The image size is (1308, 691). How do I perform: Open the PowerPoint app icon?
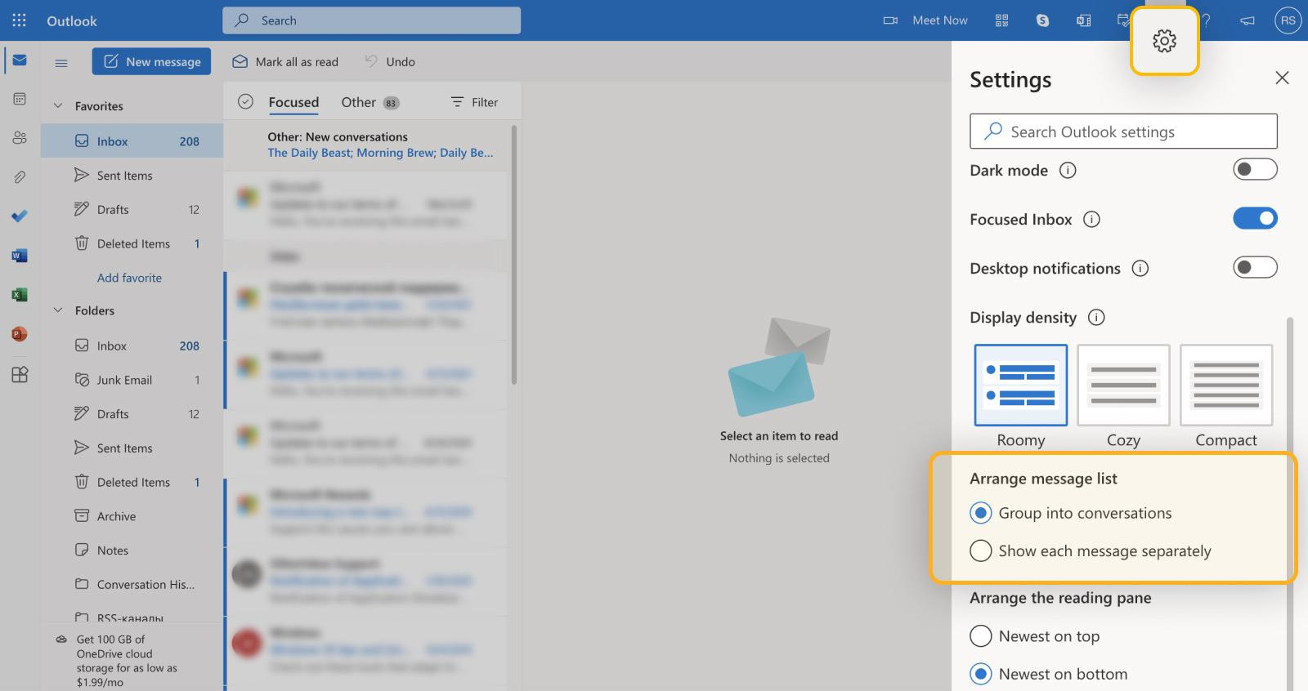20,334
